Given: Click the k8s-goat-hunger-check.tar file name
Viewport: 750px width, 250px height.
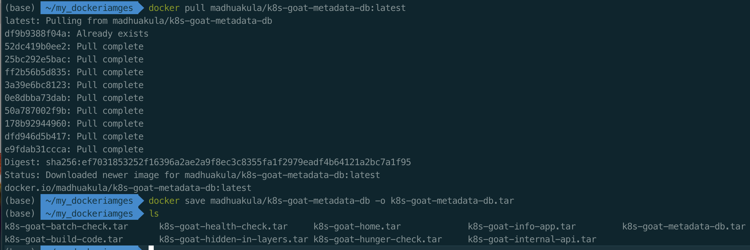Looking at the screenshot, I should tap(378, 239).
